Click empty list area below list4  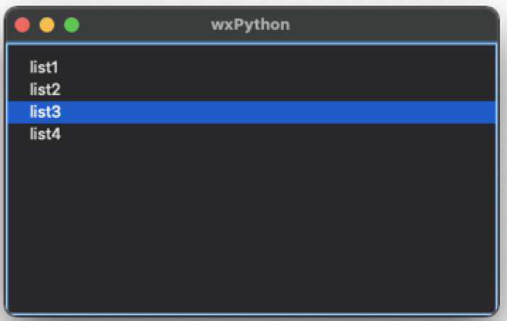coord(251,227)
